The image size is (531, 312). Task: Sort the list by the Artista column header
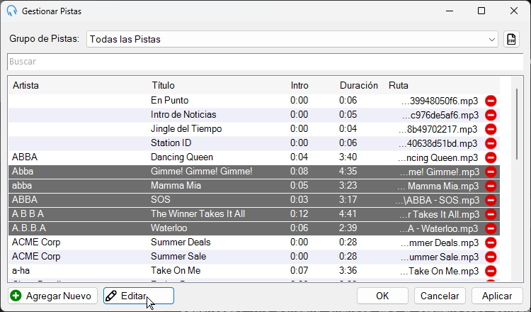click(25, 86)
